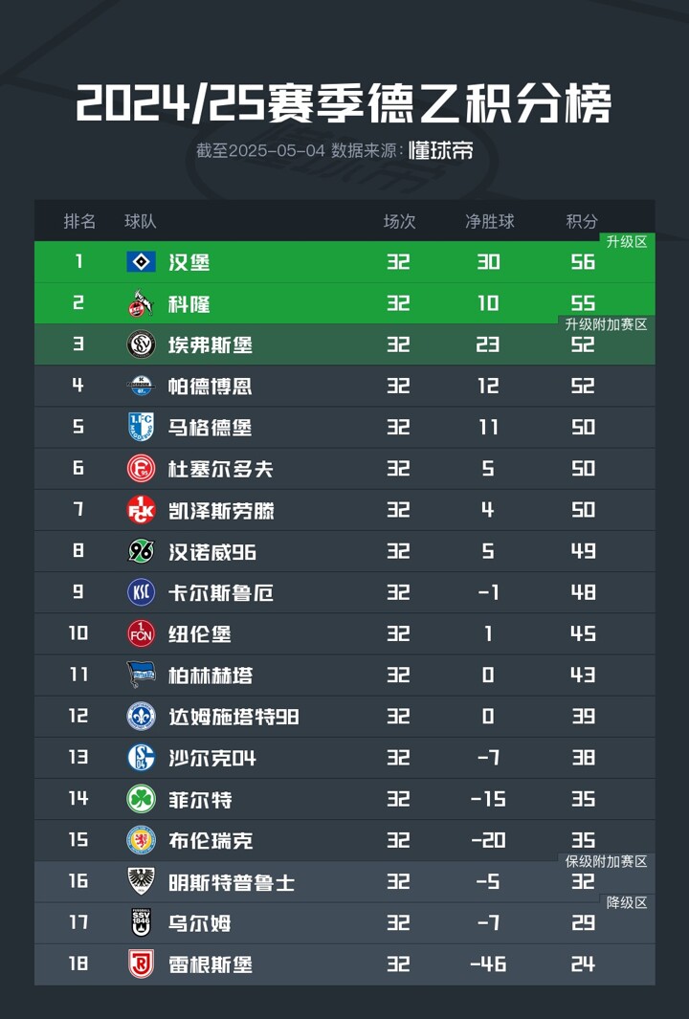Click the Hamburg (汉堡) club logo
Image resolution: width=689 pixels, height=1019 pixels.
(x=141, y=262)
